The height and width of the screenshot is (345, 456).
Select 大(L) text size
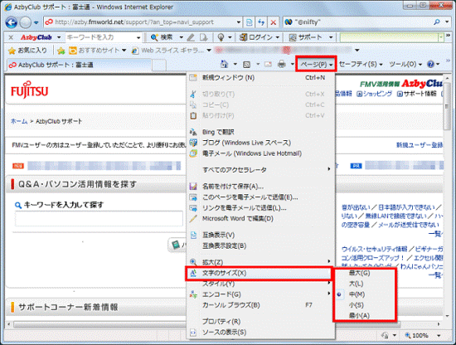click(365, 284)
